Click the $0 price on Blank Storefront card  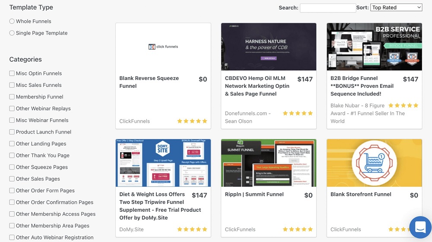click(x=414, y=195)
